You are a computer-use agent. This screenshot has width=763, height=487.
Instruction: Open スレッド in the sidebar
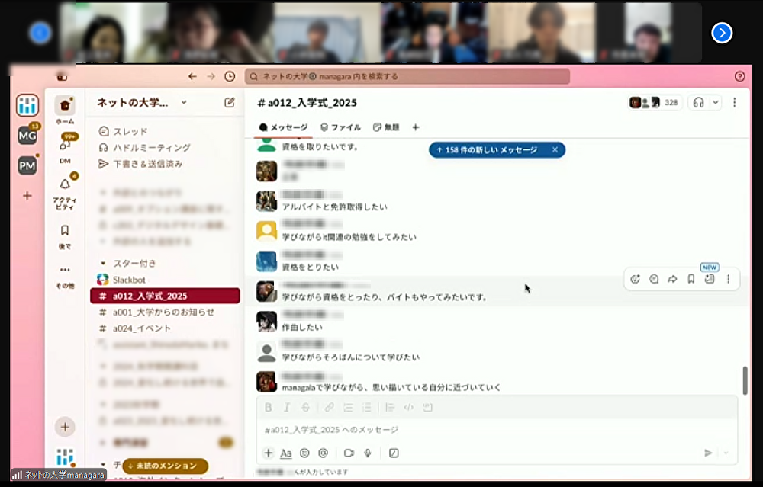click(x=123, y=131)
